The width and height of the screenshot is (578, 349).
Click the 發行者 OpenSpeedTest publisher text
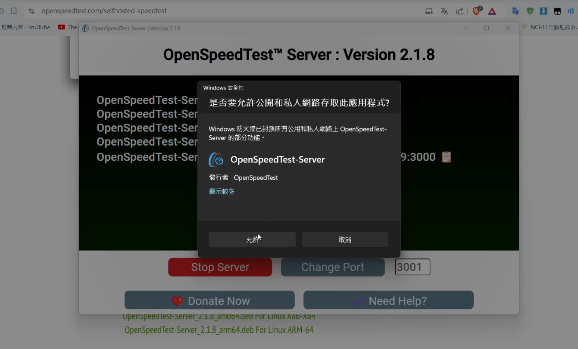(244, 178)
